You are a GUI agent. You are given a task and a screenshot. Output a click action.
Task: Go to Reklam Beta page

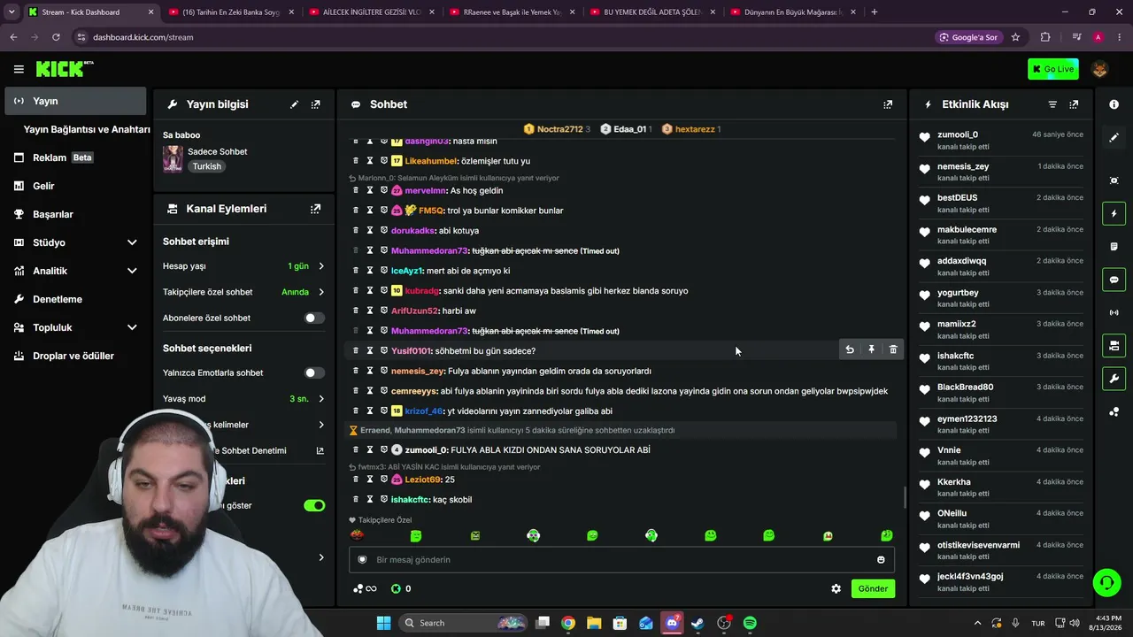point(74,157)
